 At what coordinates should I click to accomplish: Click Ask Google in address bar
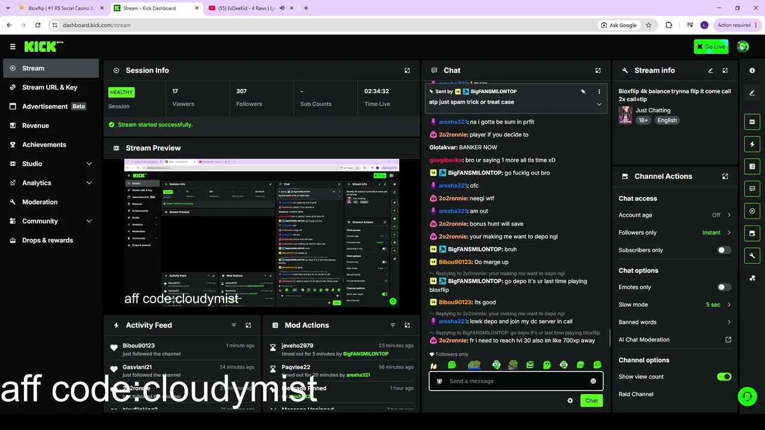[619, 25]
